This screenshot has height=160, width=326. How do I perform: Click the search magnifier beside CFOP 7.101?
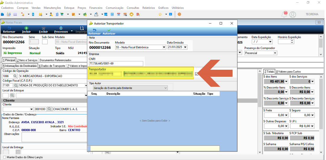click(16, 85)
